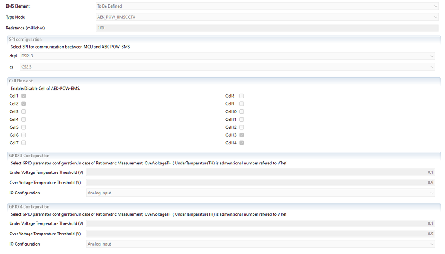Toggle the Cell14 checkbox
This screenshot has width=445, height=254.
(x=241, y=143)
